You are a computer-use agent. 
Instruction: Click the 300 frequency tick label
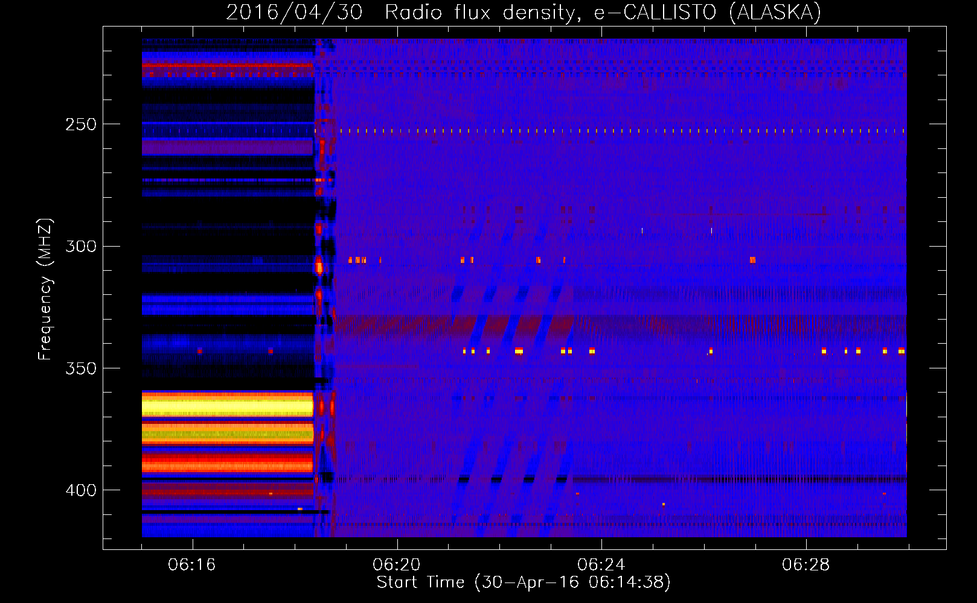coord(81,246)
